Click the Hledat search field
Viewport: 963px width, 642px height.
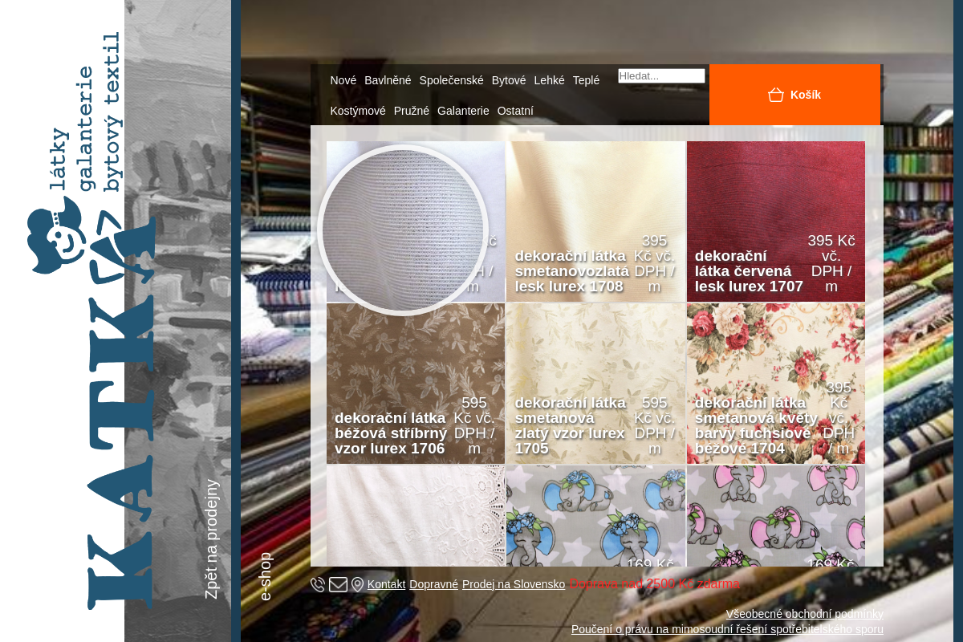click(661, 75)
